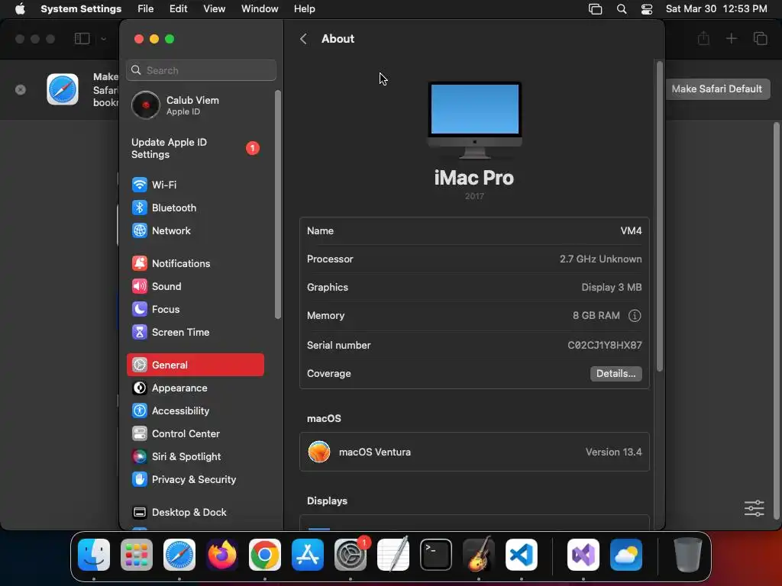This screenshot has height=586, width=782.
Task: Click the sidebar scrollbar
Action: (278, 204)
